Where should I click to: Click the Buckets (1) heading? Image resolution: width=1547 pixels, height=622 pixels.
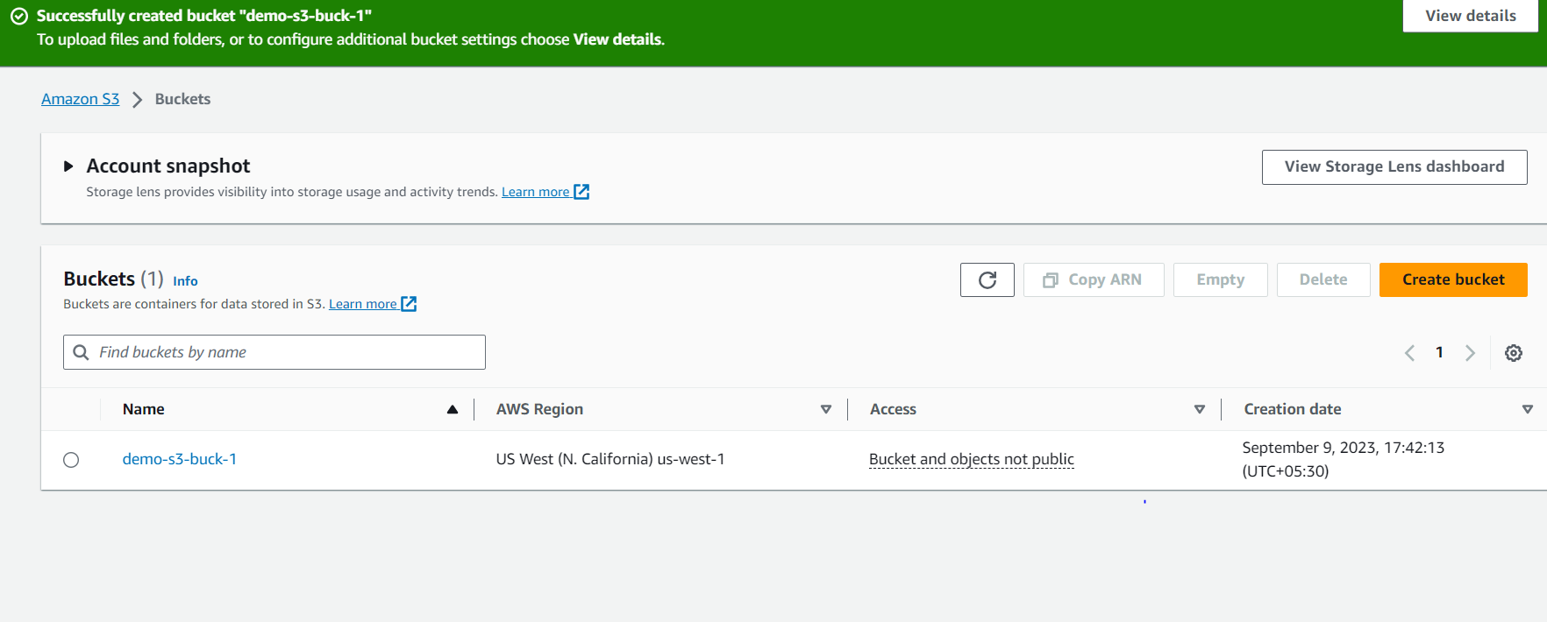pyautogui.click(x=113, y=279)
